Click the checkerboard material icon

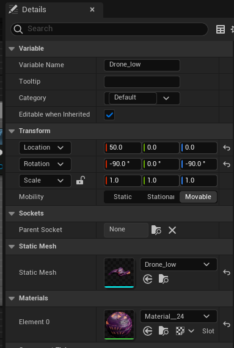180,331
